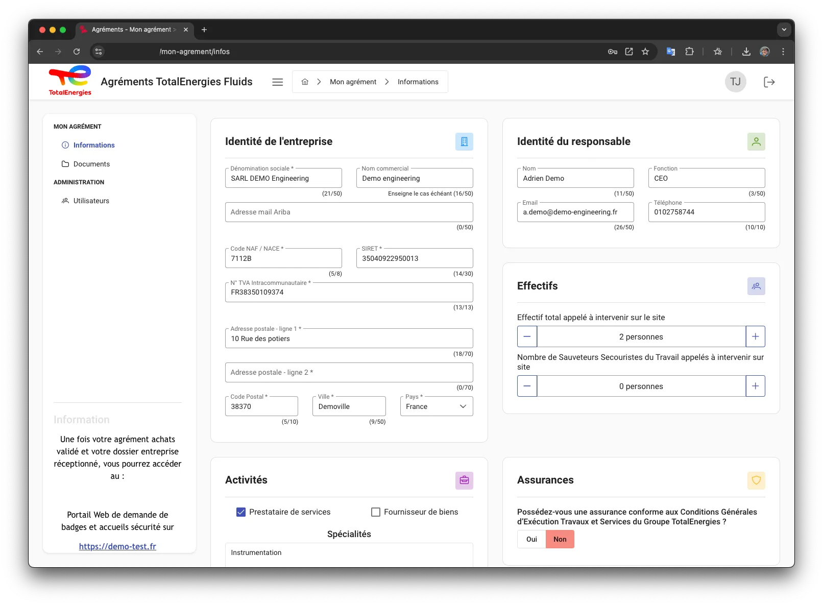Click the TotalEnergies logo
This screenshot has width=823, height=605.
70,81
